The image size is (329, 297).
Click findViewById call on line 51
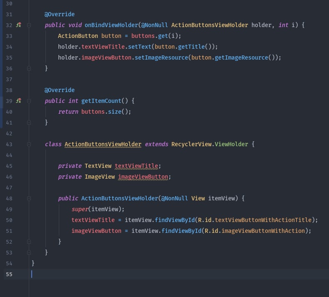181,231
